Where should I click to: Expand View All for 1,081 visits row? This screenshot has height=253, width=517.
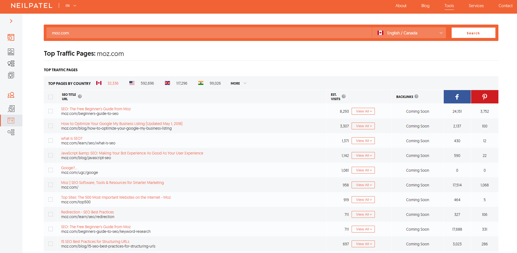click(363, 170)
